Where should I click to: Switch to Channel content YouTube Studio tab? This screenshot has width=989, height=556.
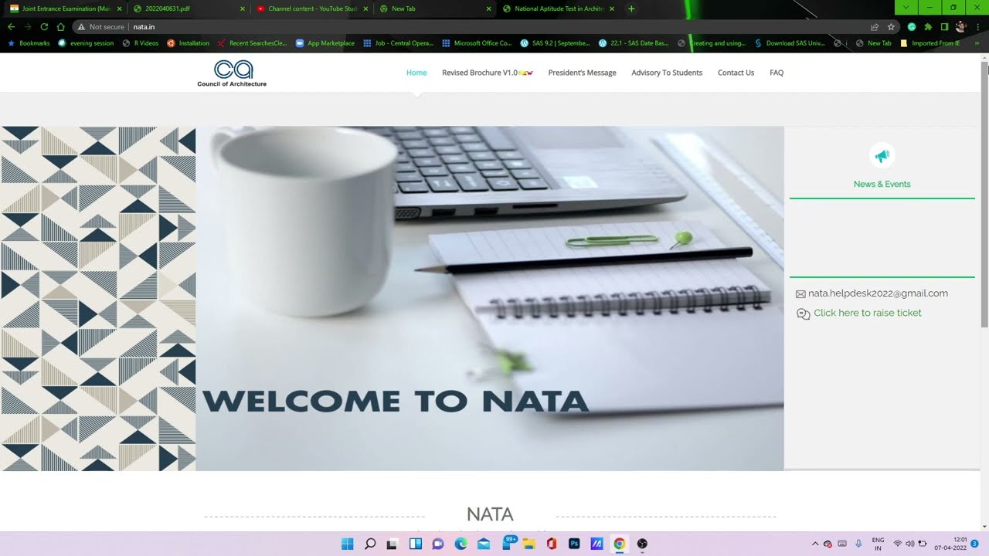click(311, 8)
